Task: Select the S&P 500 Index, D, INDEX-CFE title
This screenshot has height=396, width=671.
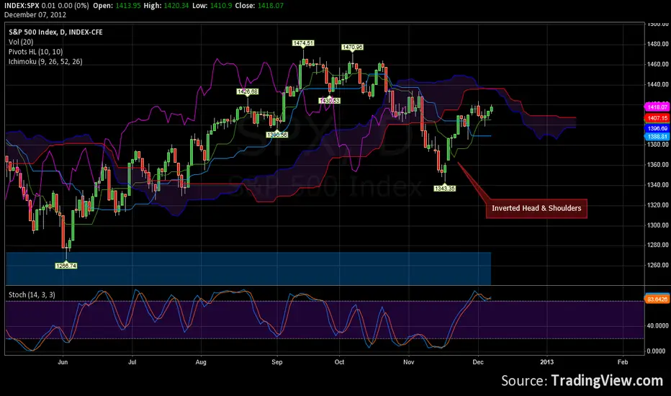Action: click(x=55, y=32)
